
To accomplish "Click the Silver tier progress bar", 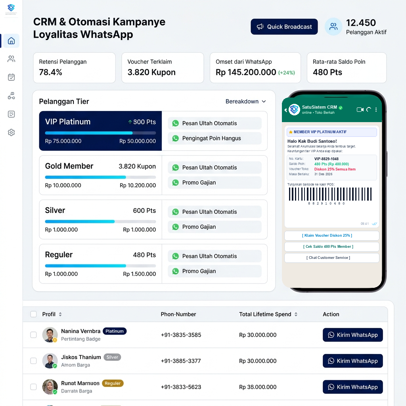I will click(100, 222).
